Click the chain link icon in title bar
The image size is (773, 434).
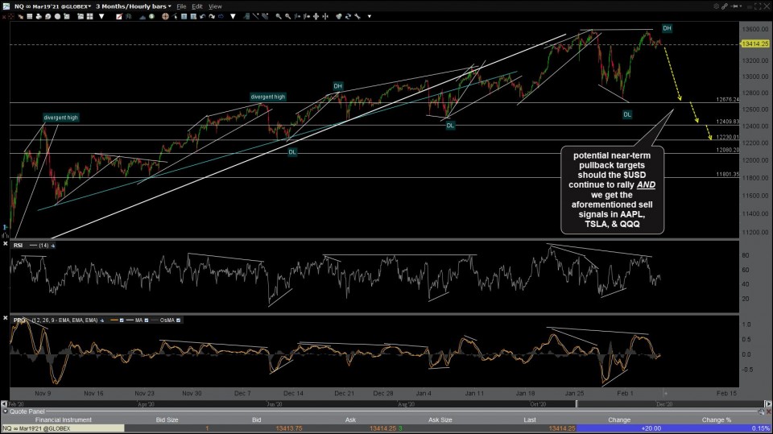(x=725, y=6)
